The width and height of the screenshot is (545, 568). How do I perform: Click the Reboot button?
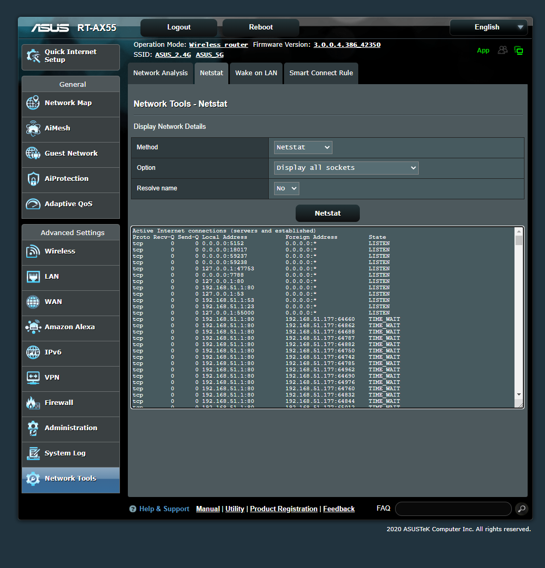tap(261, 27)
